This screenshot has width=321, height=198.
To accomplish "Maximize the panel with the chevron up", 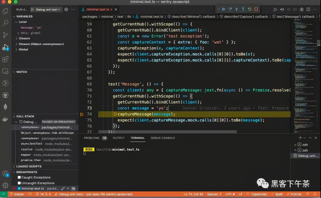I will point(310,138).
